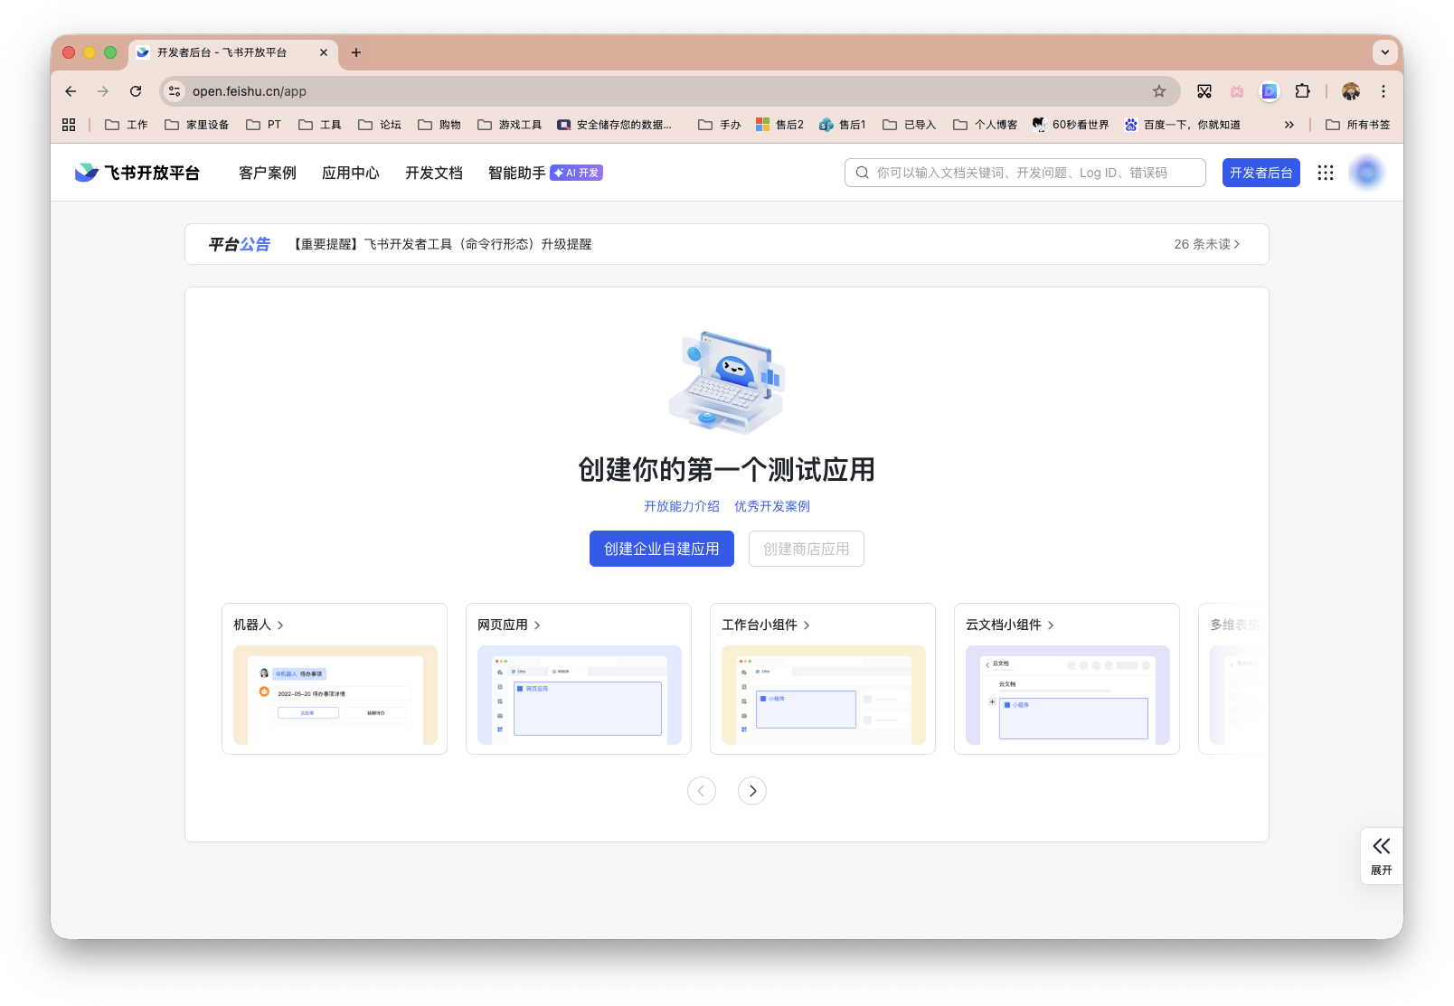The width and height of the screenshot is (1454, 1006).
Task: Click the 创建企业自建应用 button
Action: (x=661, y=549)
